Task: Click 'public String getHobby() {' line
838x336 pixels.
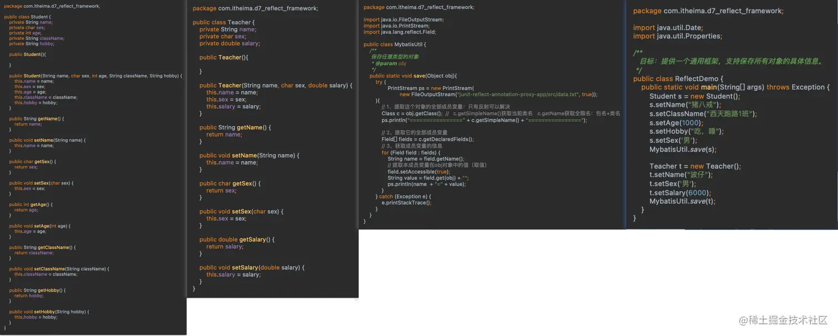Action: coord(37,290)
